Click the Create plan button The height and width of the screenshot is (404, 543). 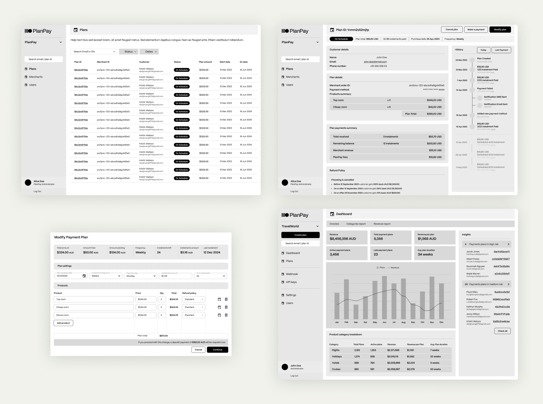(x=300, y=235)
